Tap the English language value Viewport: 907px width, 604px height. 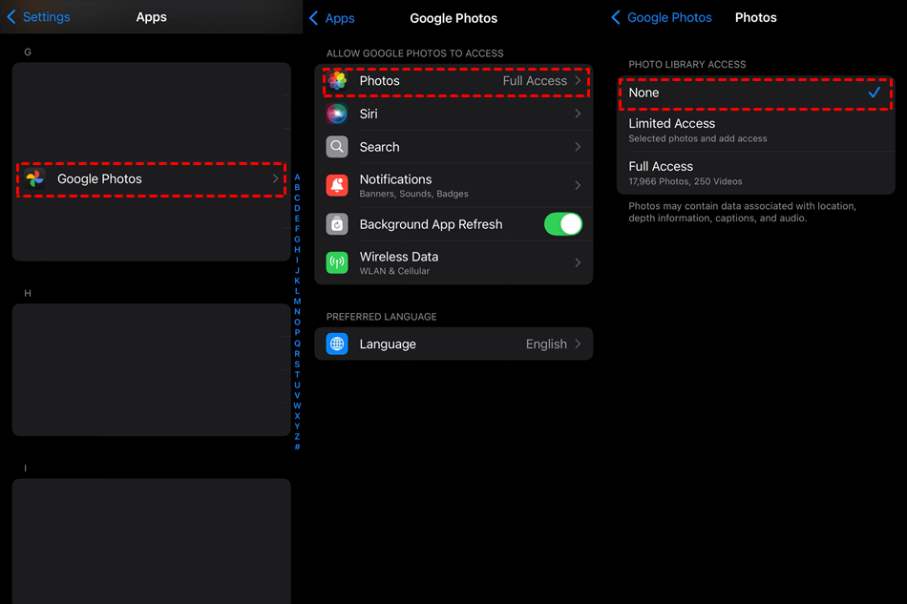pos(546,344)
